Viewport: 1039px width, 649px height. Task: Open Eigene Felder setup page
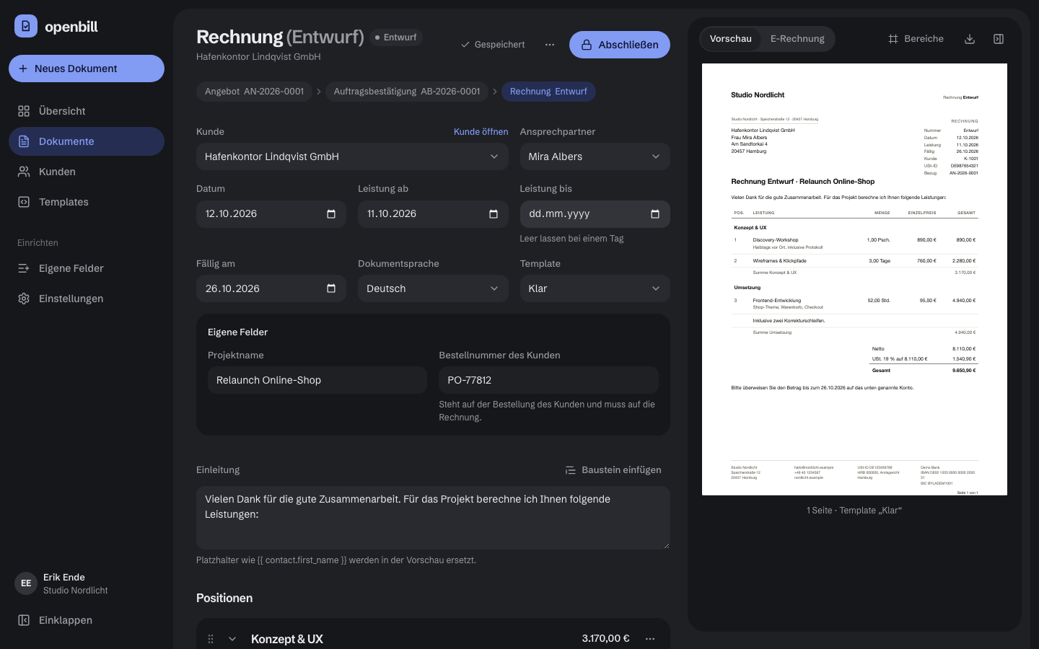point(87,268)
